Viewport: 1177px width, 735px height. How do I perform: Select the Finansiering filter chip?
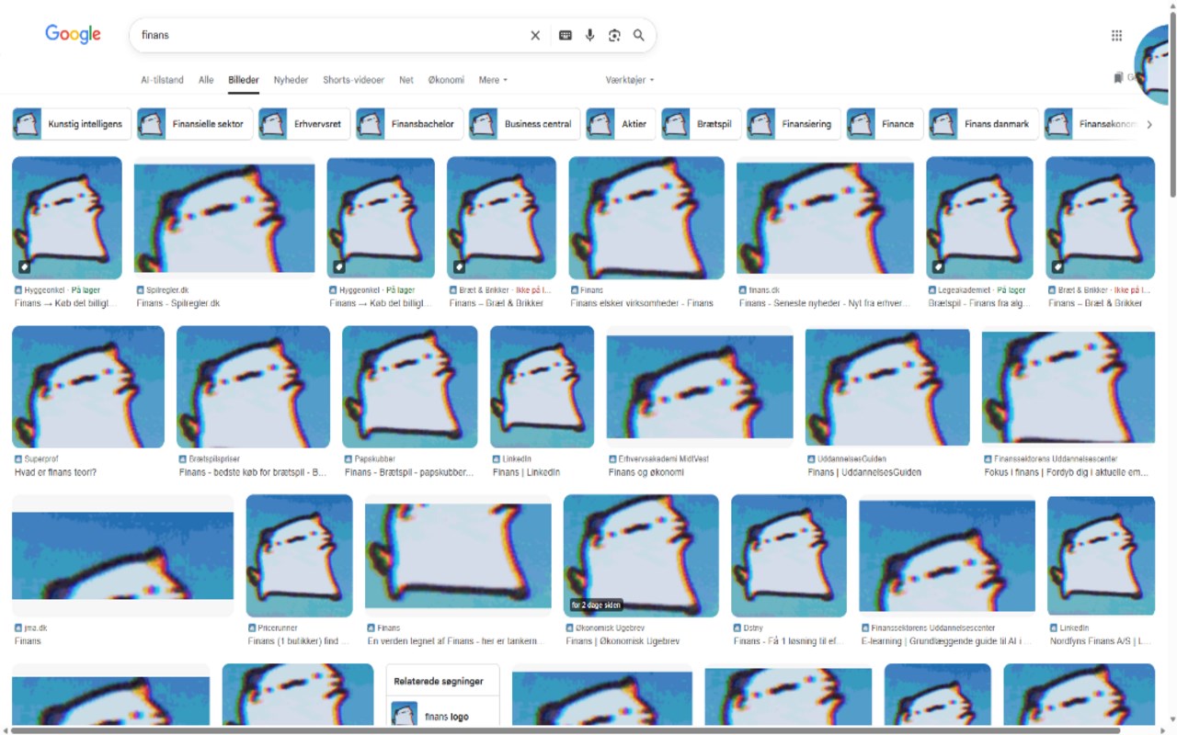click(x=794, y=124)
